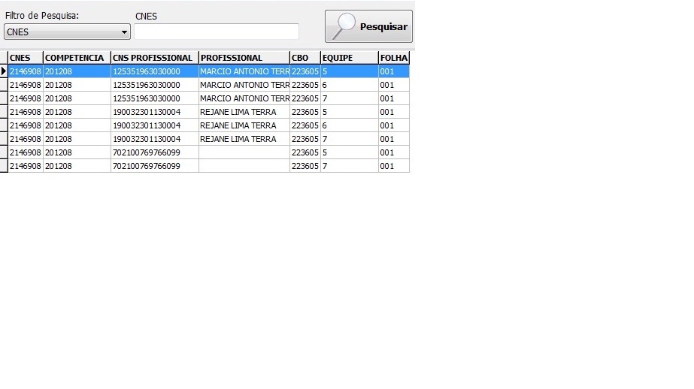
Task: Click the highlighted MARCIO ANTONIO TERR cell
Action: tap(244, 71)
